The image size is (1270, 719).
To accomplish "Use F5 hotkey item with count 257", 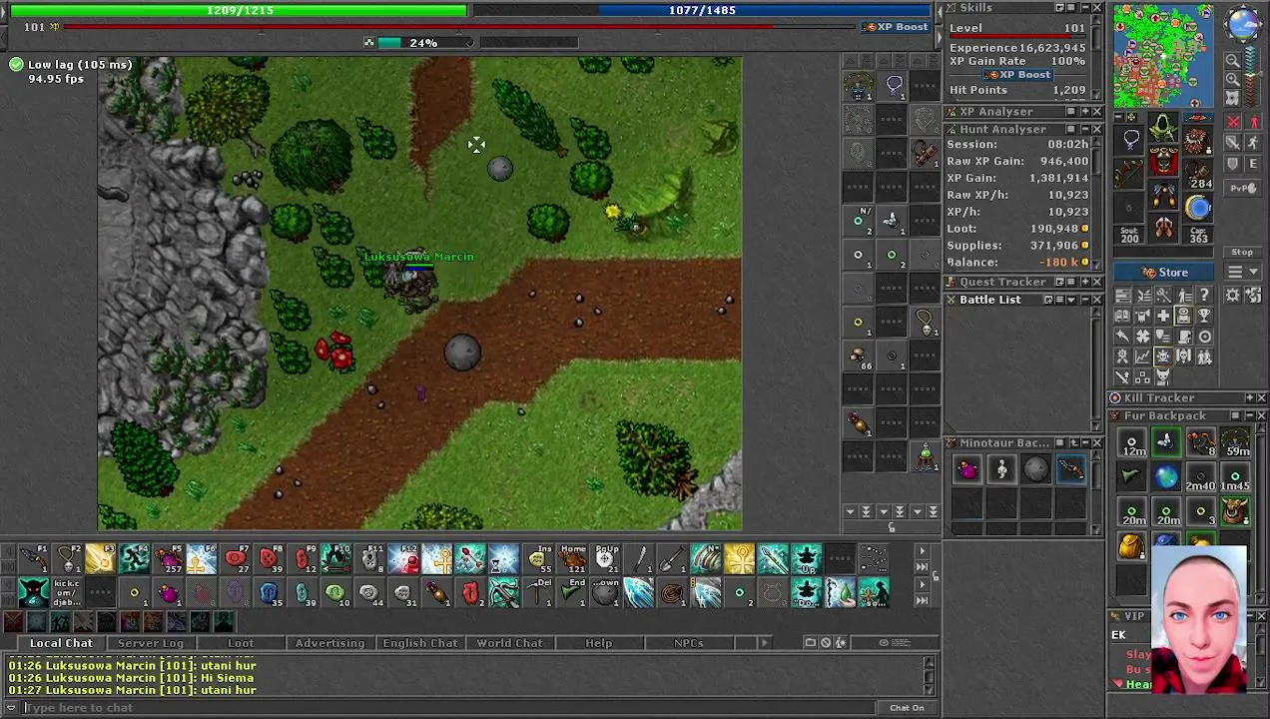I will click(x=168, y=559).
